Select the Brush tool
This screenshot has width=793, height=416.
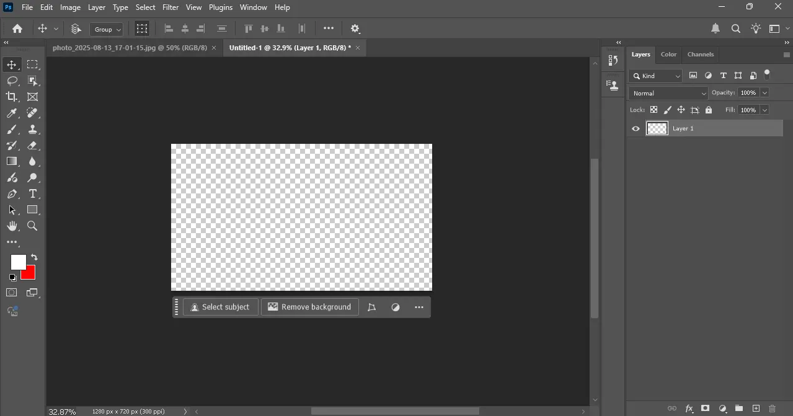point(12,129)
